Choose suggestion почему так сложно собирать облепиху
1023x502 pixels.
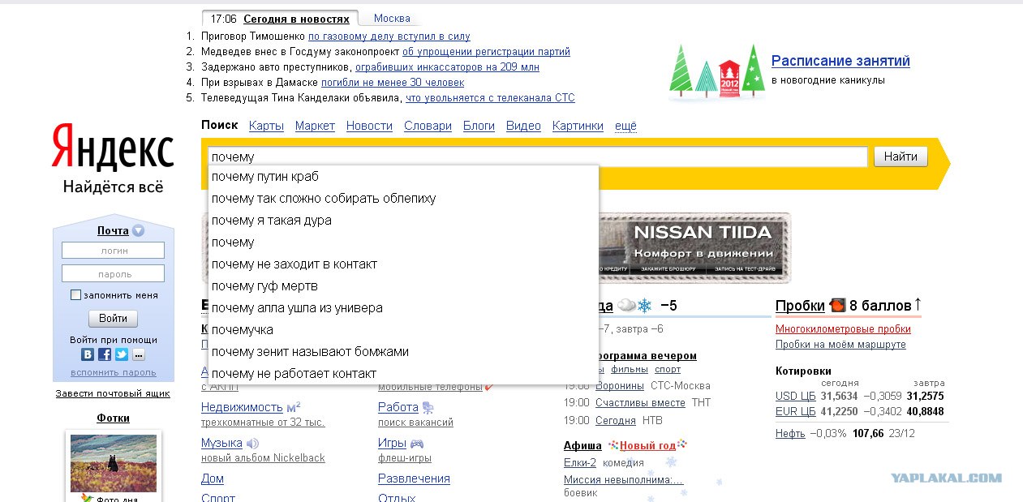pos(403,198)
